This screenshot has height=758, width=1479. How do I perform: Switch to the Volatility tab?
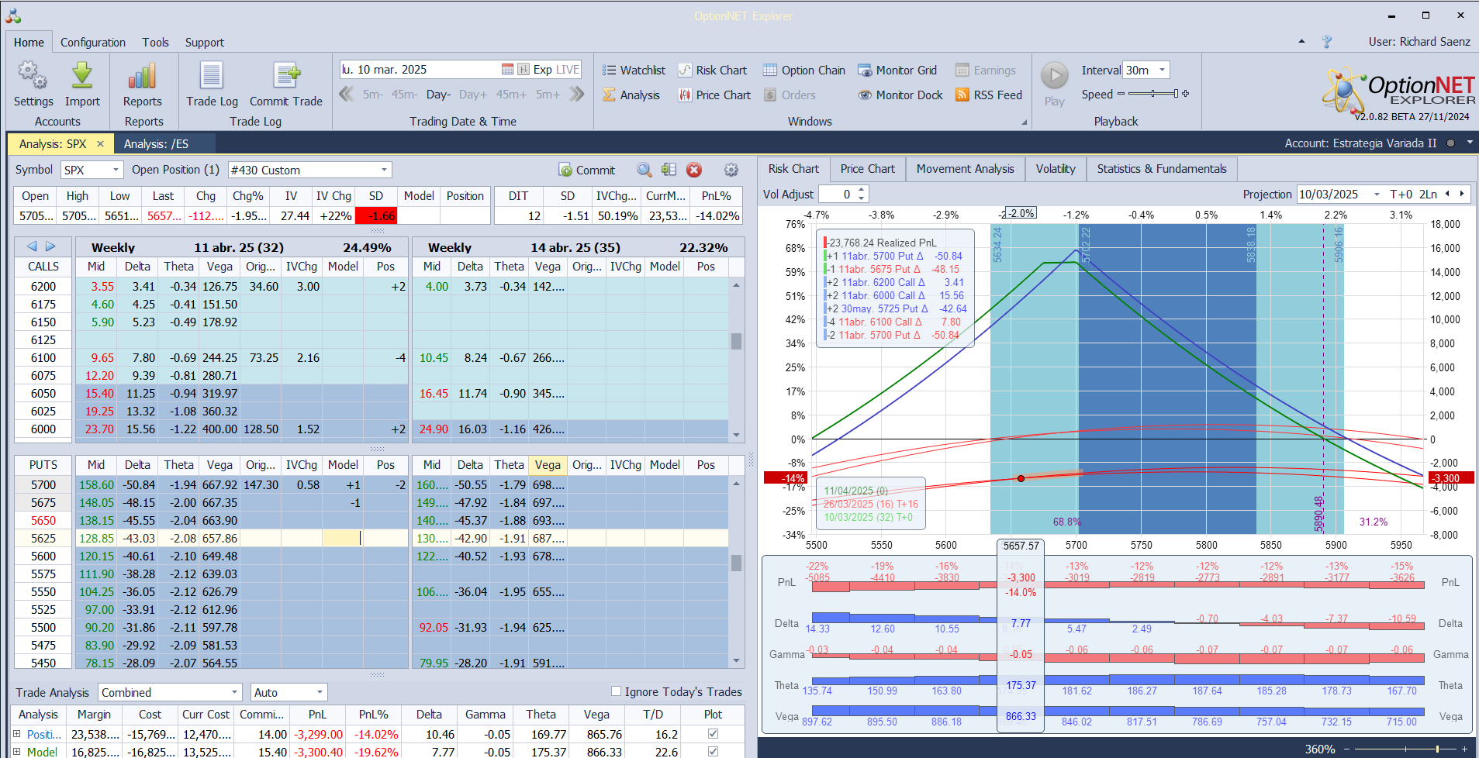pyautogui.click(x=1056, y=169)
